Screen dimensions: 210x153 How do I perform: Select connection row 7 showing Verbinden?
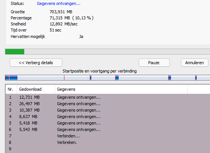(108, 136)
